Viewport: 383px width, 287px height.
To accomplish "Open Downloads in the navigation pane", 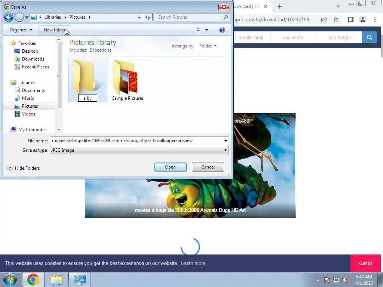I will 33,59.
